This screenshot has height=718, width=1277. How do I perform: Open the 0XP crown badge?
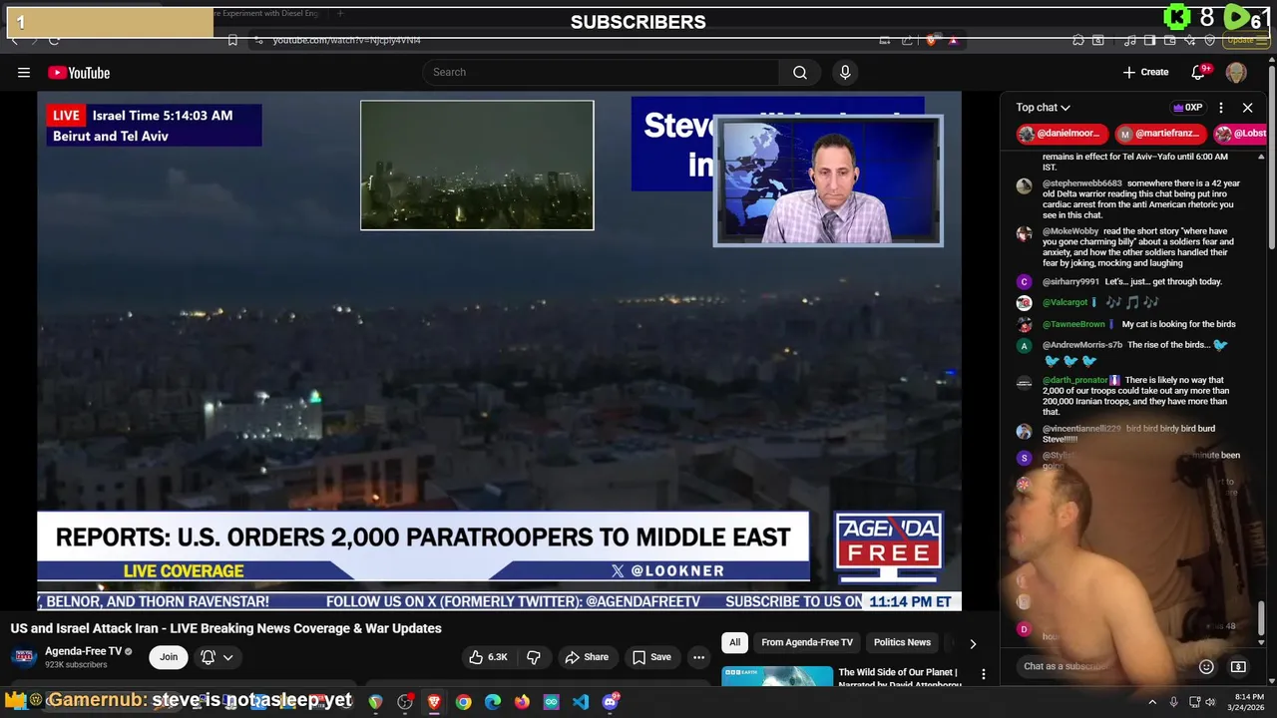click(1187, 107)
